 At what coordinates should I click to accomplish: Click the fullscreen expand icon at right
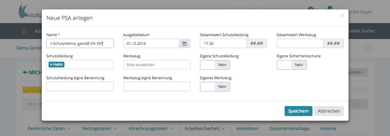click(369, 48)
